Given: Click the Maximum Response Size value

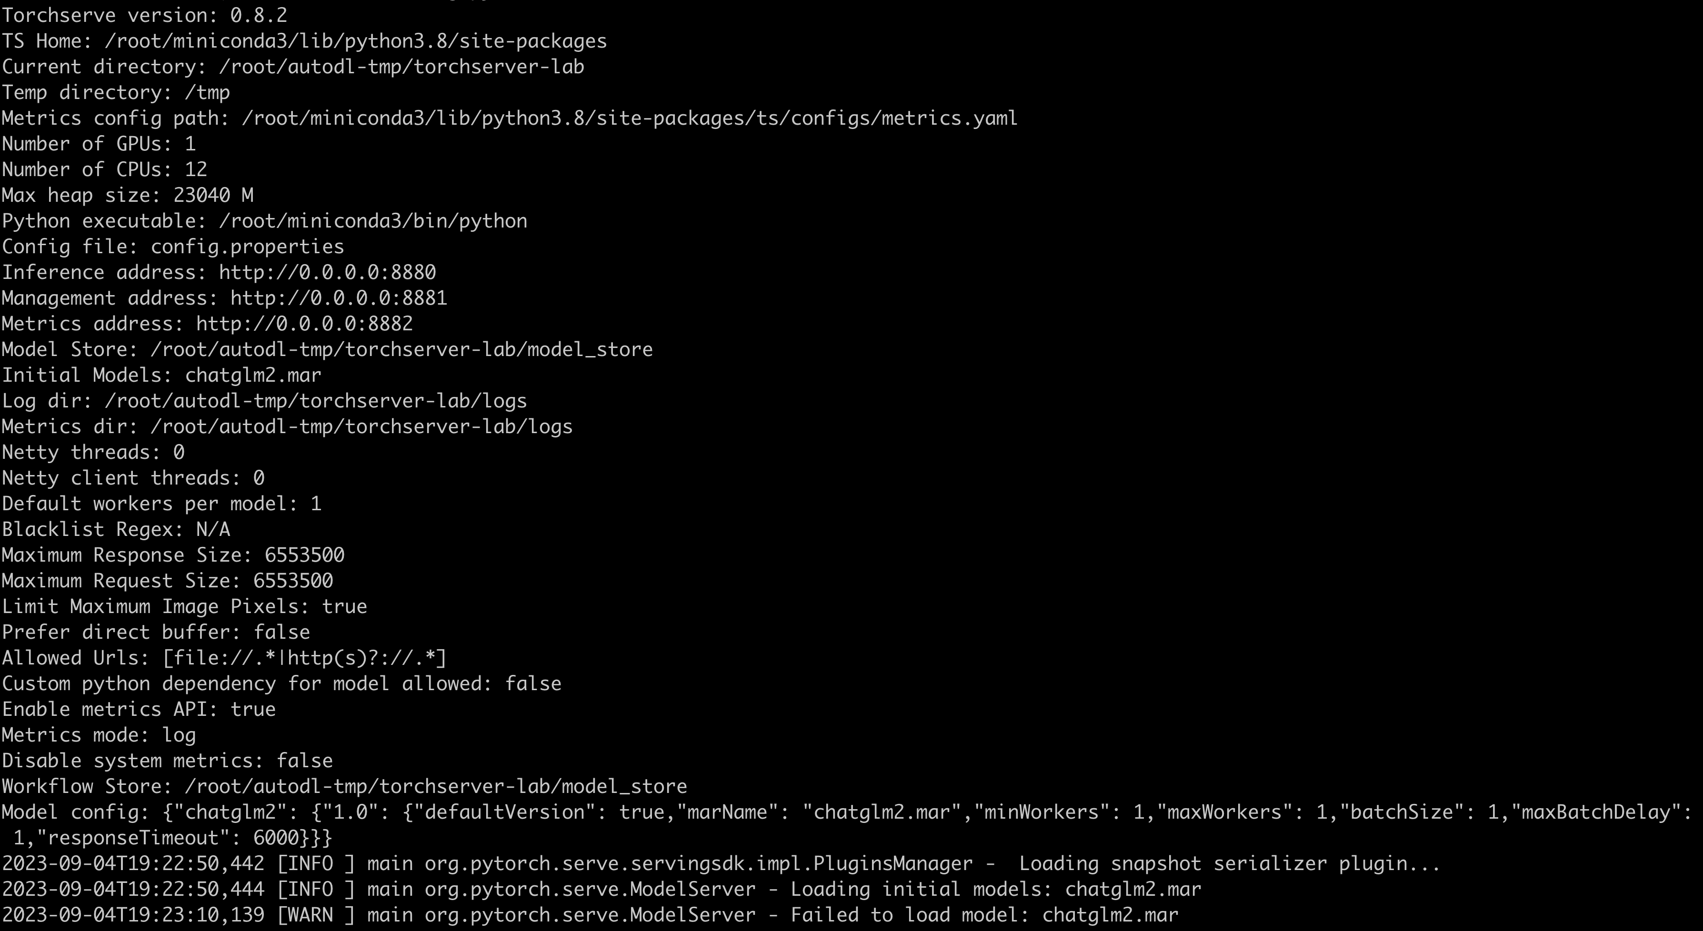Looking at the screenshot, I should [304, 555].
